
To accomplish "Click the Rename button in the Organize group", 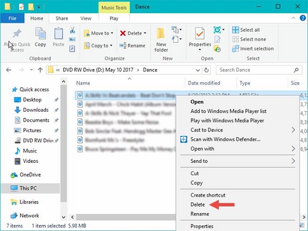I will [x=132, y=46].
